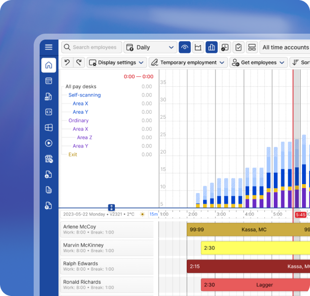This screenshot has height=296, width=310.
Task: Open the calendar sidebar icon
Action: [x=49, y=81]
